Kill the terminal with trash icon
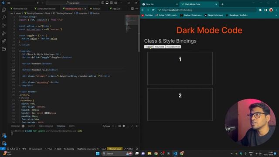This screenshot has height=157, width=279. tap(124, 126)
